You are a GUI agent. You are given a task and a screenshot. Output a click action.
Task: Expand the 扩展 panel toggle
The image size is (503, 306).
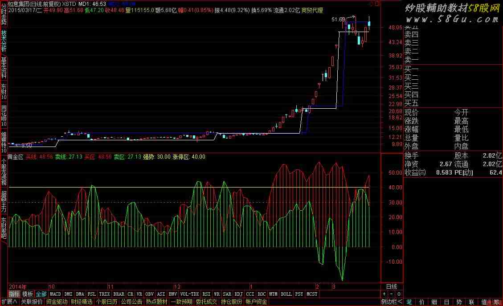point(9,302)
